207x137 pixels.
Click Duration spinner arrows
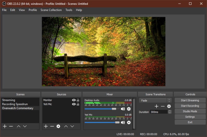pos(170,112)
